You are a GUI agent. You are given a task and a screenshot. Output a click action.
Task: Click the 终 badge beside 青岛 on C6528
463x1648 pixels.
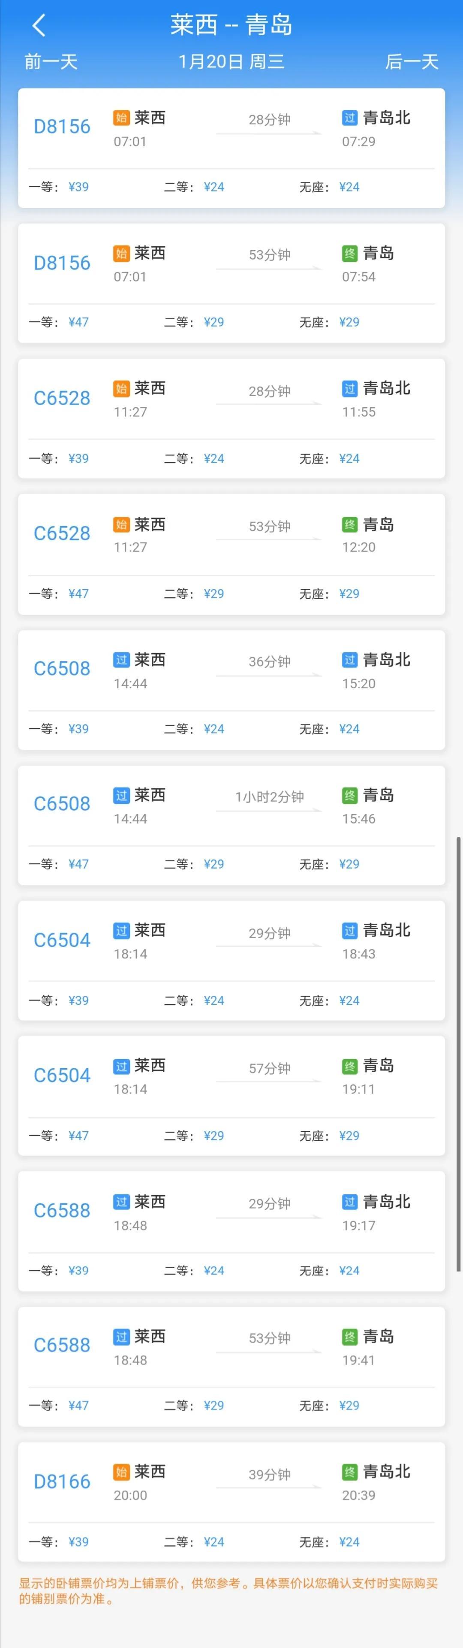click(x=350, y=524)
